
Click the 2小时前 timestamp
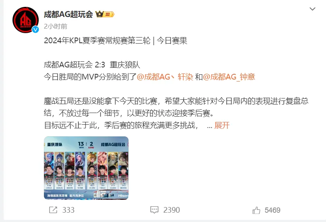point(56,26)
